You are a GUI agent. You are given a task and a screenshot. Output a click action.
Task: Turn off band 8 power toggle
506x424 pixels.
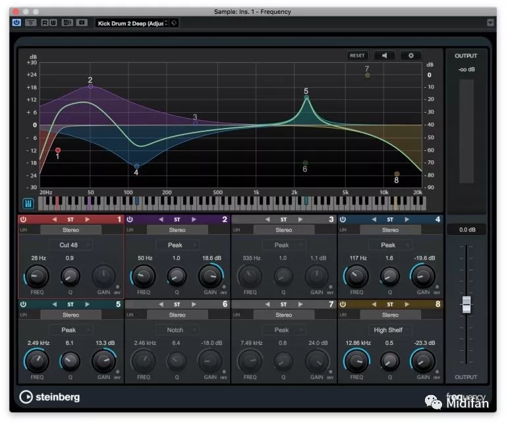point(343,305)
